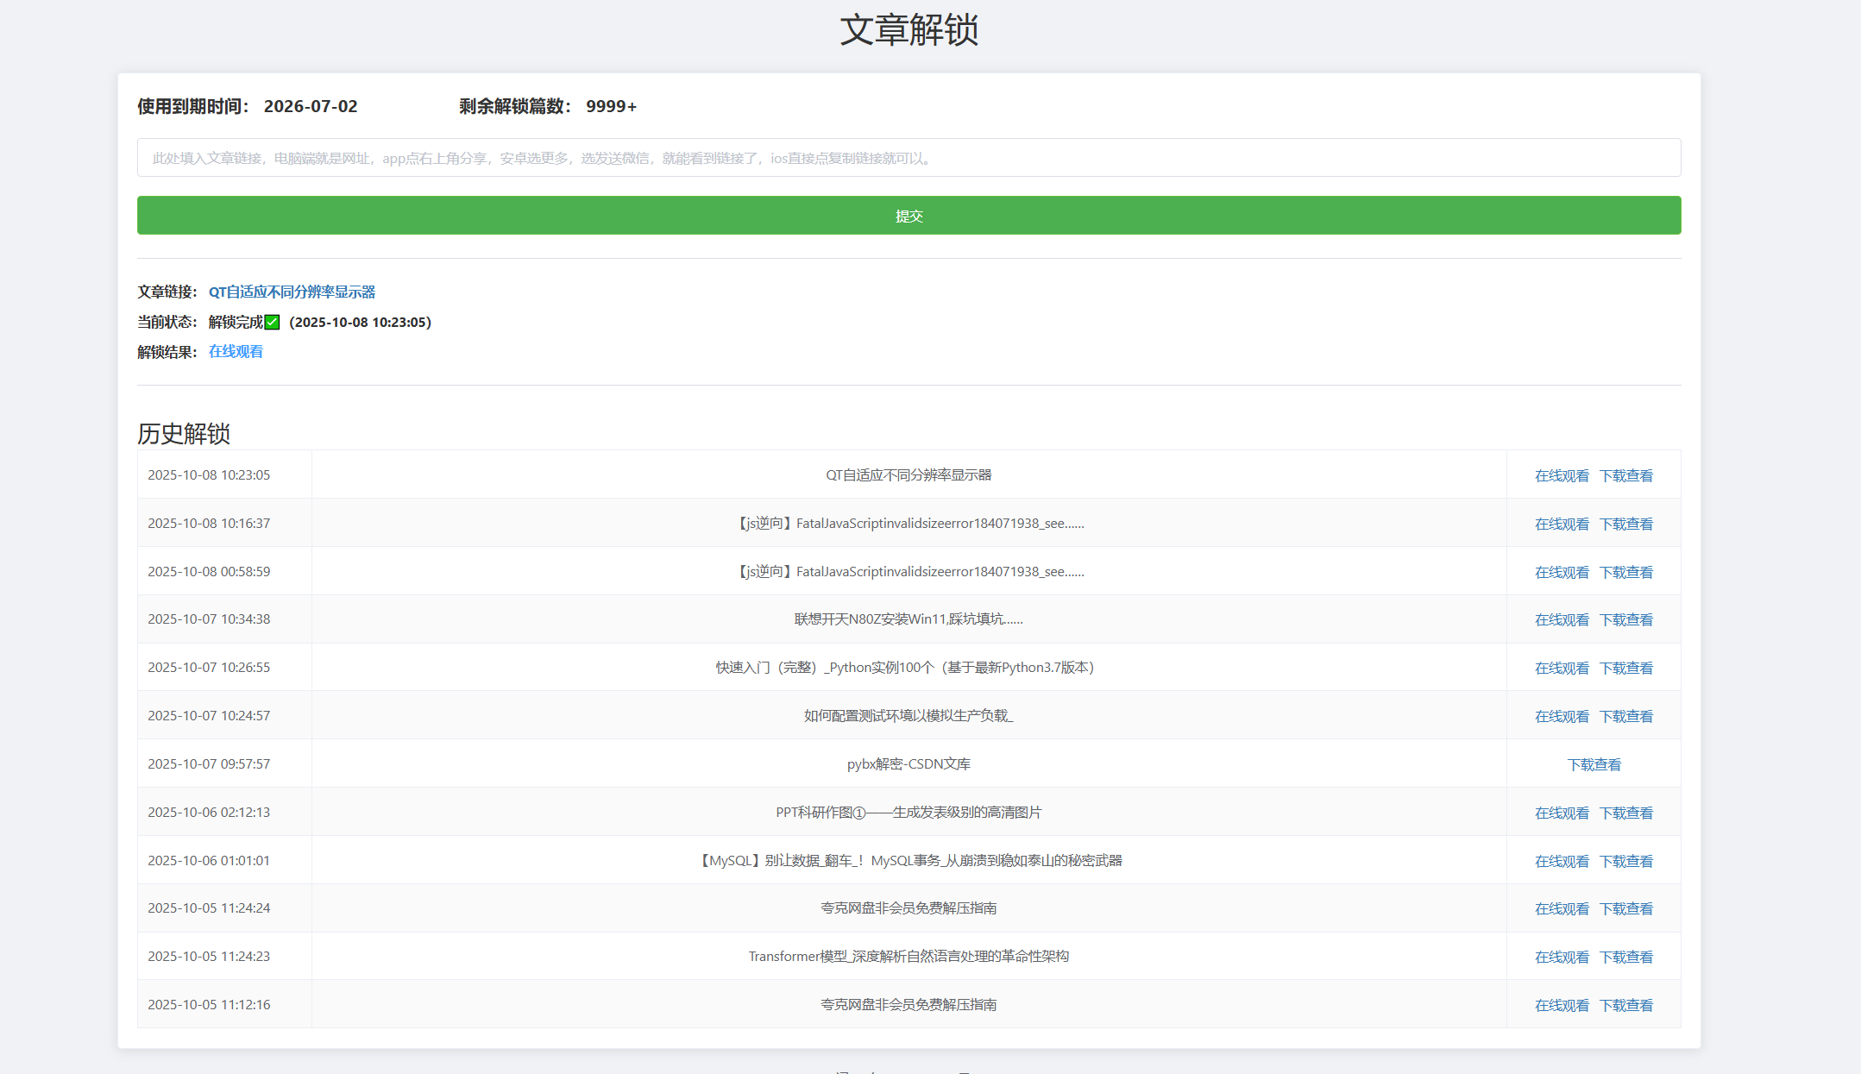1861x1074 pixels.
Task: Click 在线观看 link under 解锁结果
Action: tap(236, 351)
